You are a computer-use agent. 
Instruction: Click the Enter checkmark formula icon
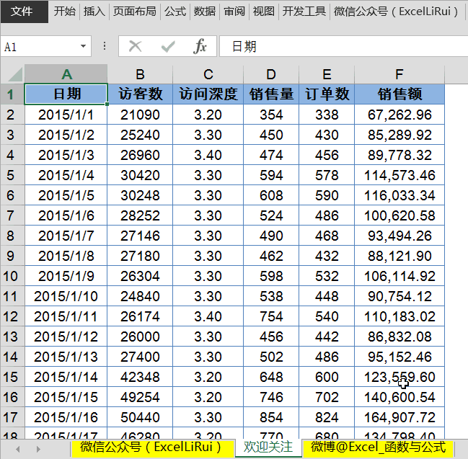168,47
